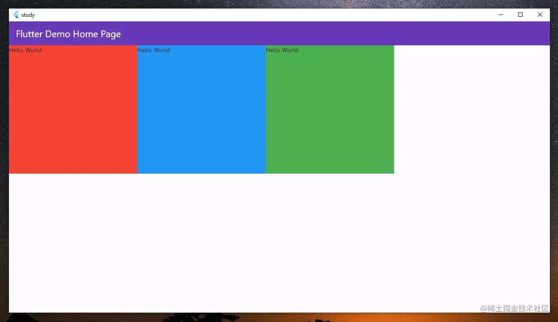
Task: Select the red container box
Action: [73, 109]
